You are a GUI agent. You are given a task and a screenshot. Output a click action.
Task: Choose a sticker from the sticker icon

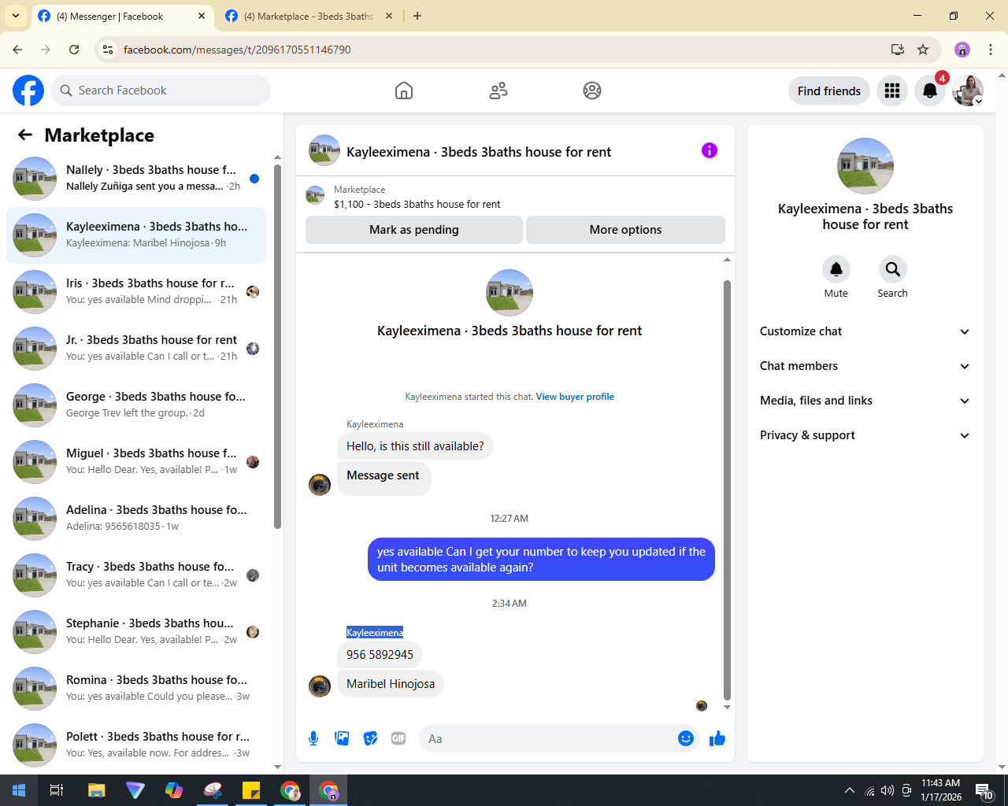[370, 738]
